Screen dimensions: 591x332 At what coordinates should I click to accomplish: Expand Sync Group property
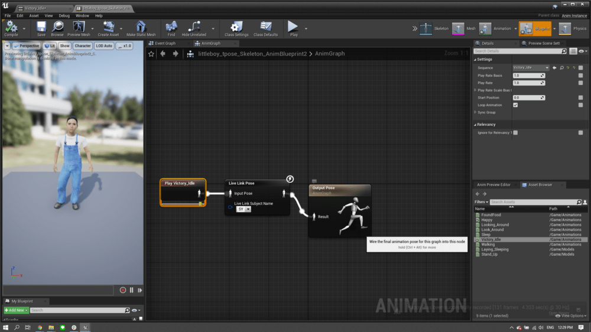[x=475, y=112]
